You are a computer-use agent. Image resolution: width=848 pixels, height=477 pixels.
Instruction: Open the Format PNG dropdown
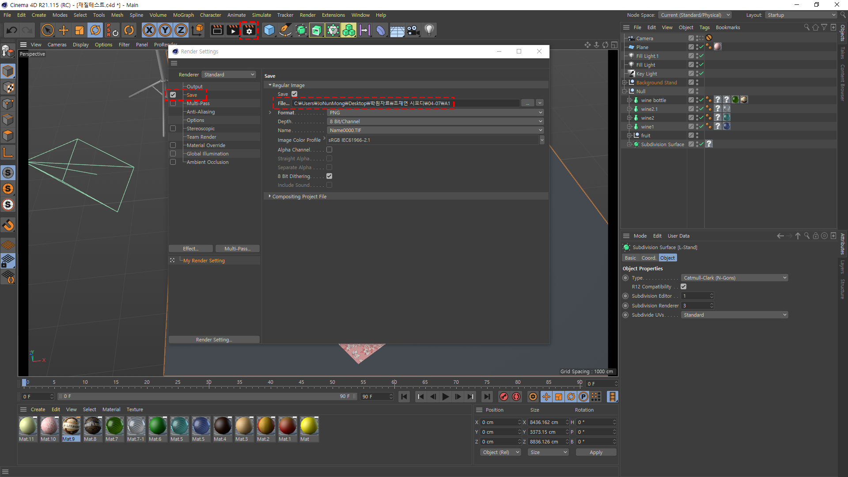(435, 113)
